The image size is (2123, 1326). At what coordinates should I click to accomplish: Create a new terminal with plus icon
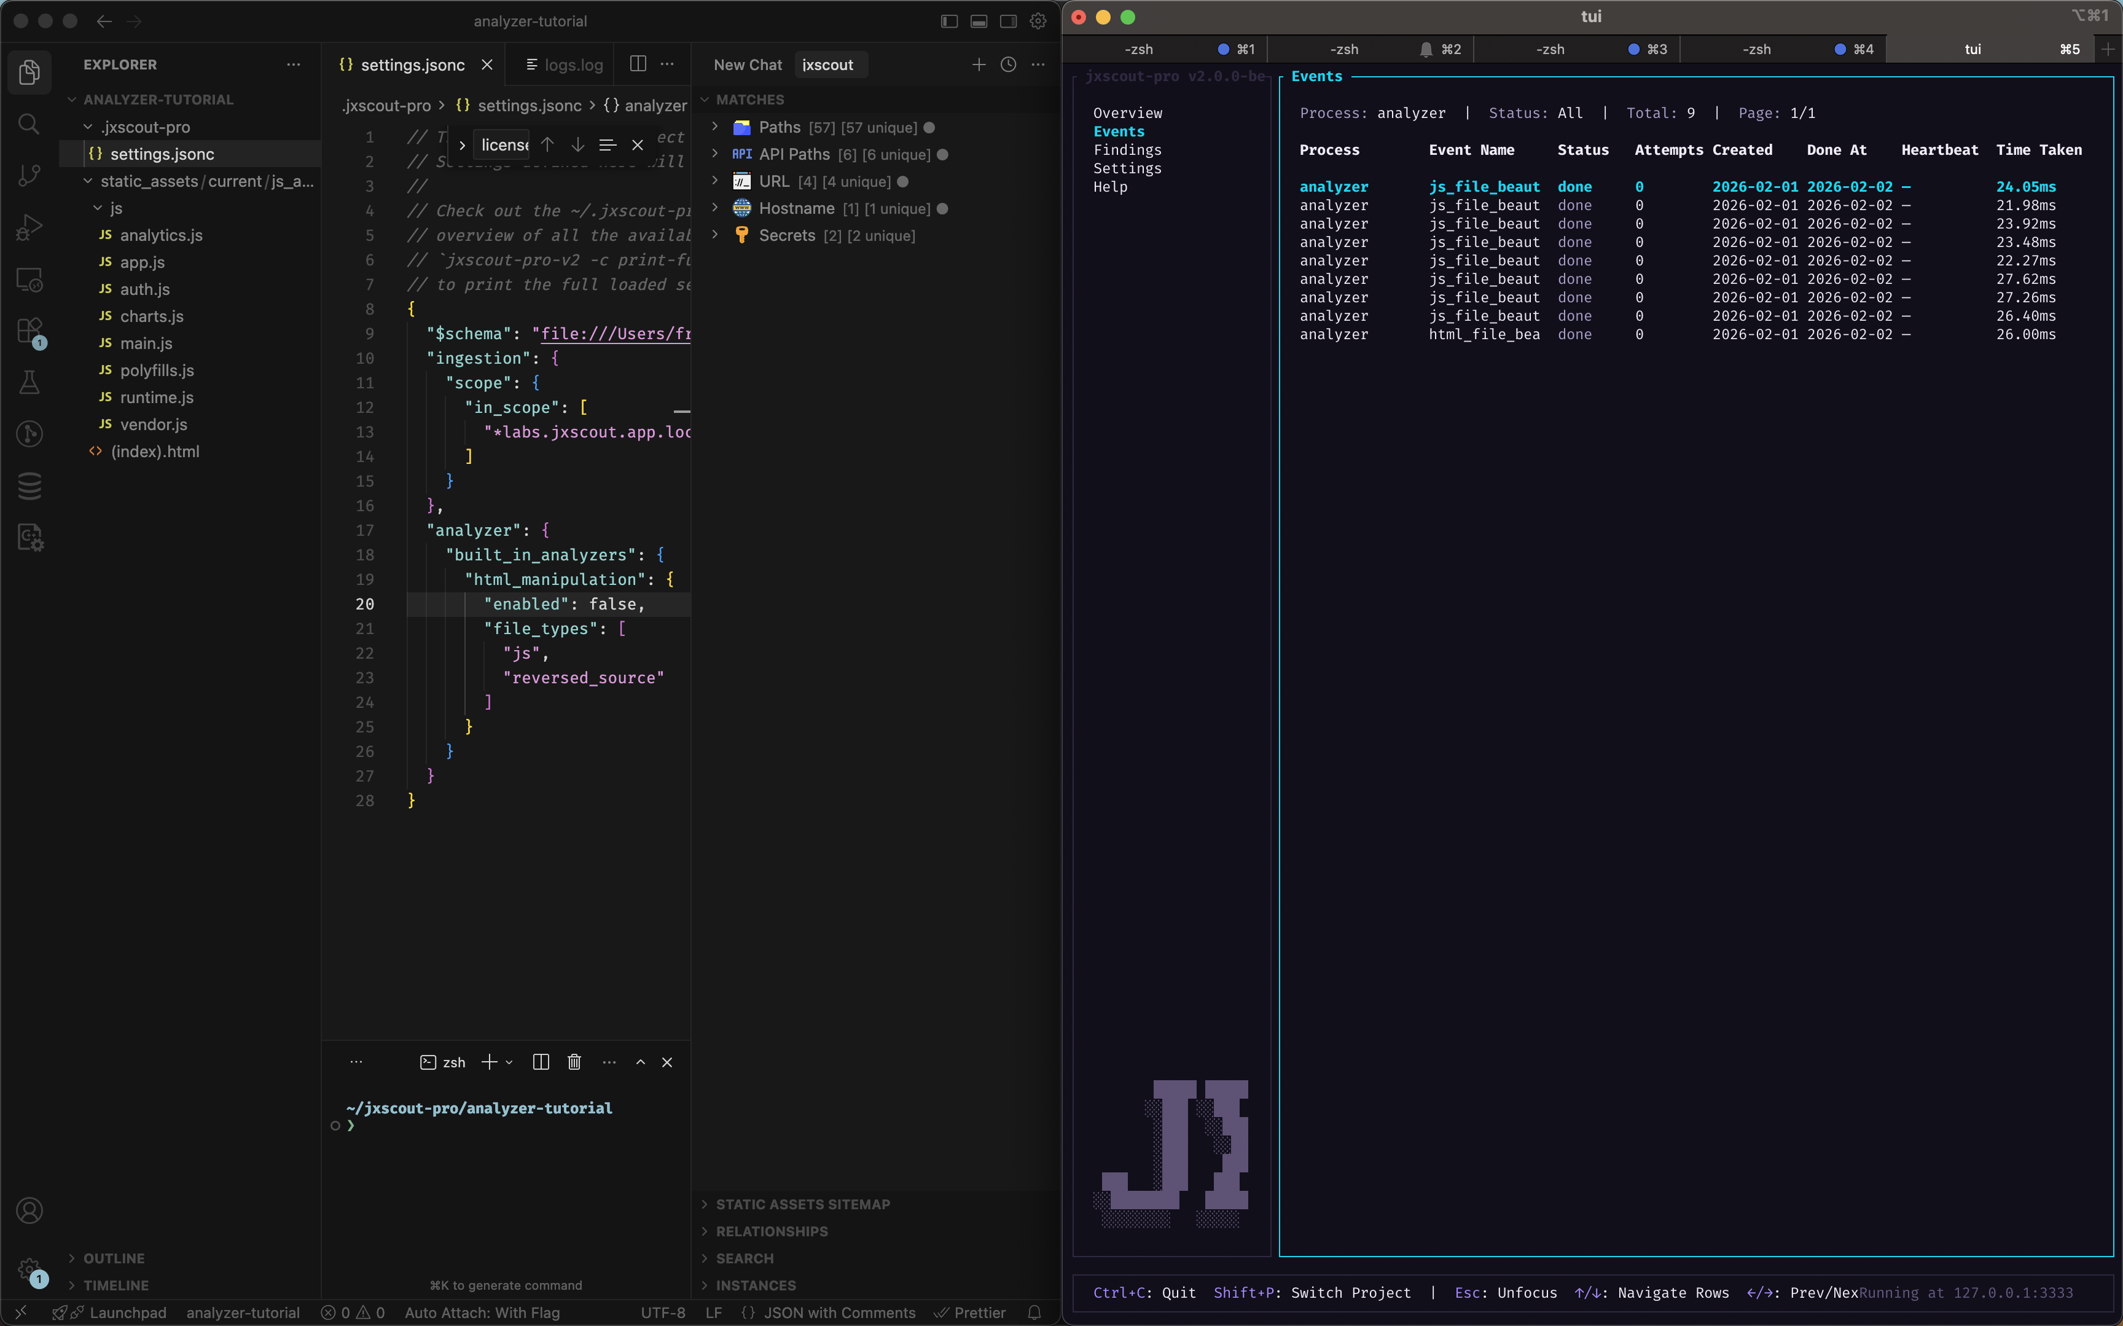click(489, 1062)
